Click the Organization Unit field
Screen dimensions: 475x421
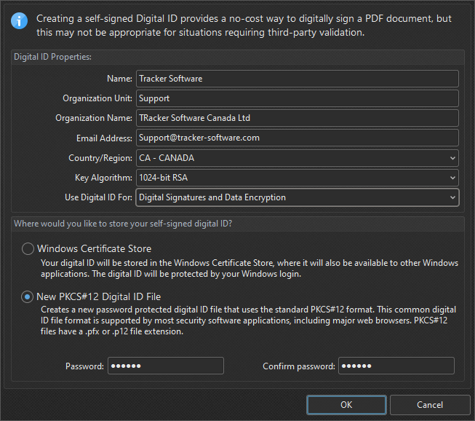[x=298, y=98]
